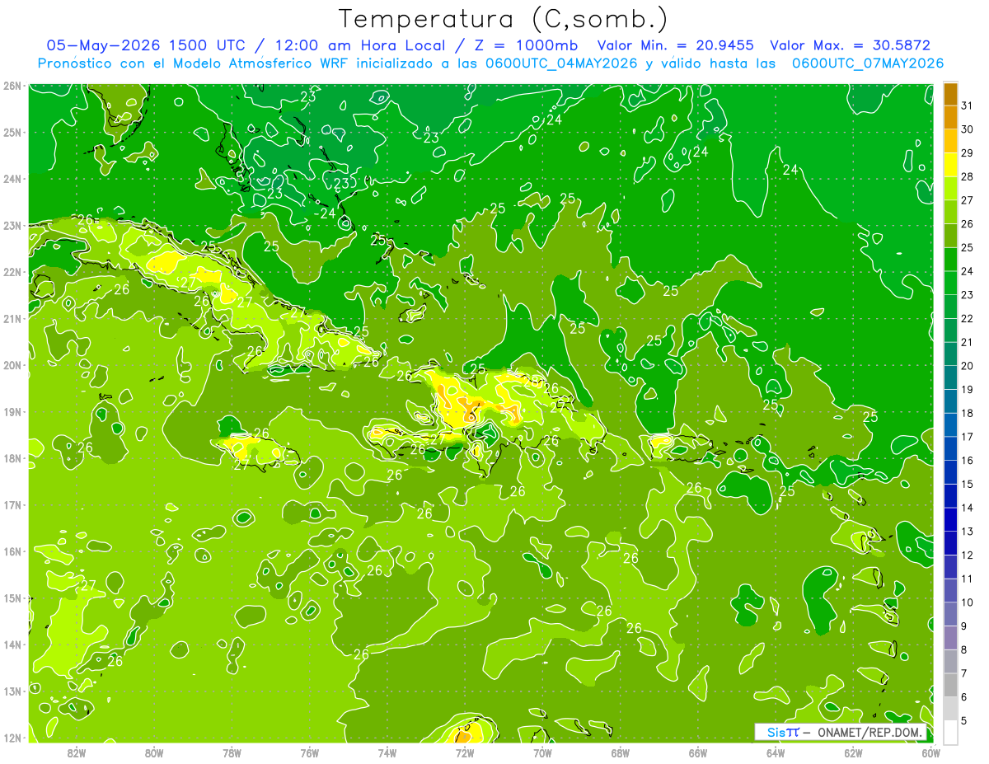Click the 26N latitude axis label
Viewport: 989px width, 764px height.
pyautogui.click(x=12, y=86)
